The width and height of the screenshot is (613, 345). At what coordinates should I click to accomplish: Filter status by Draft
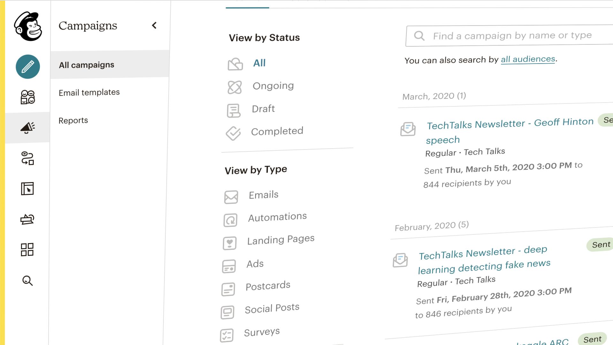click(263, 109)
